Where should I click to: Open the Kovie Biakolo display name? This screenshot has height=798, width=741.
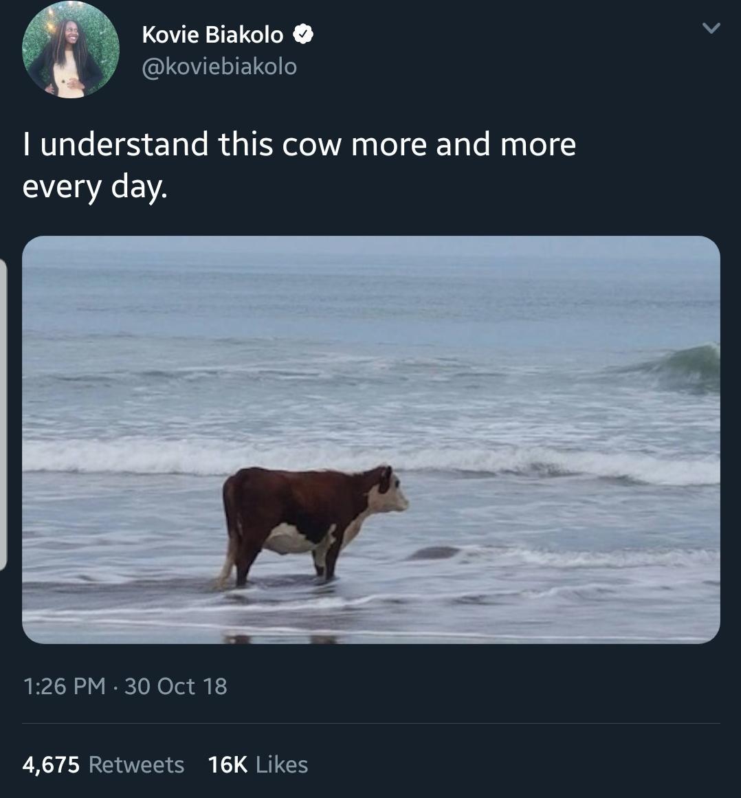coord(212,34)
